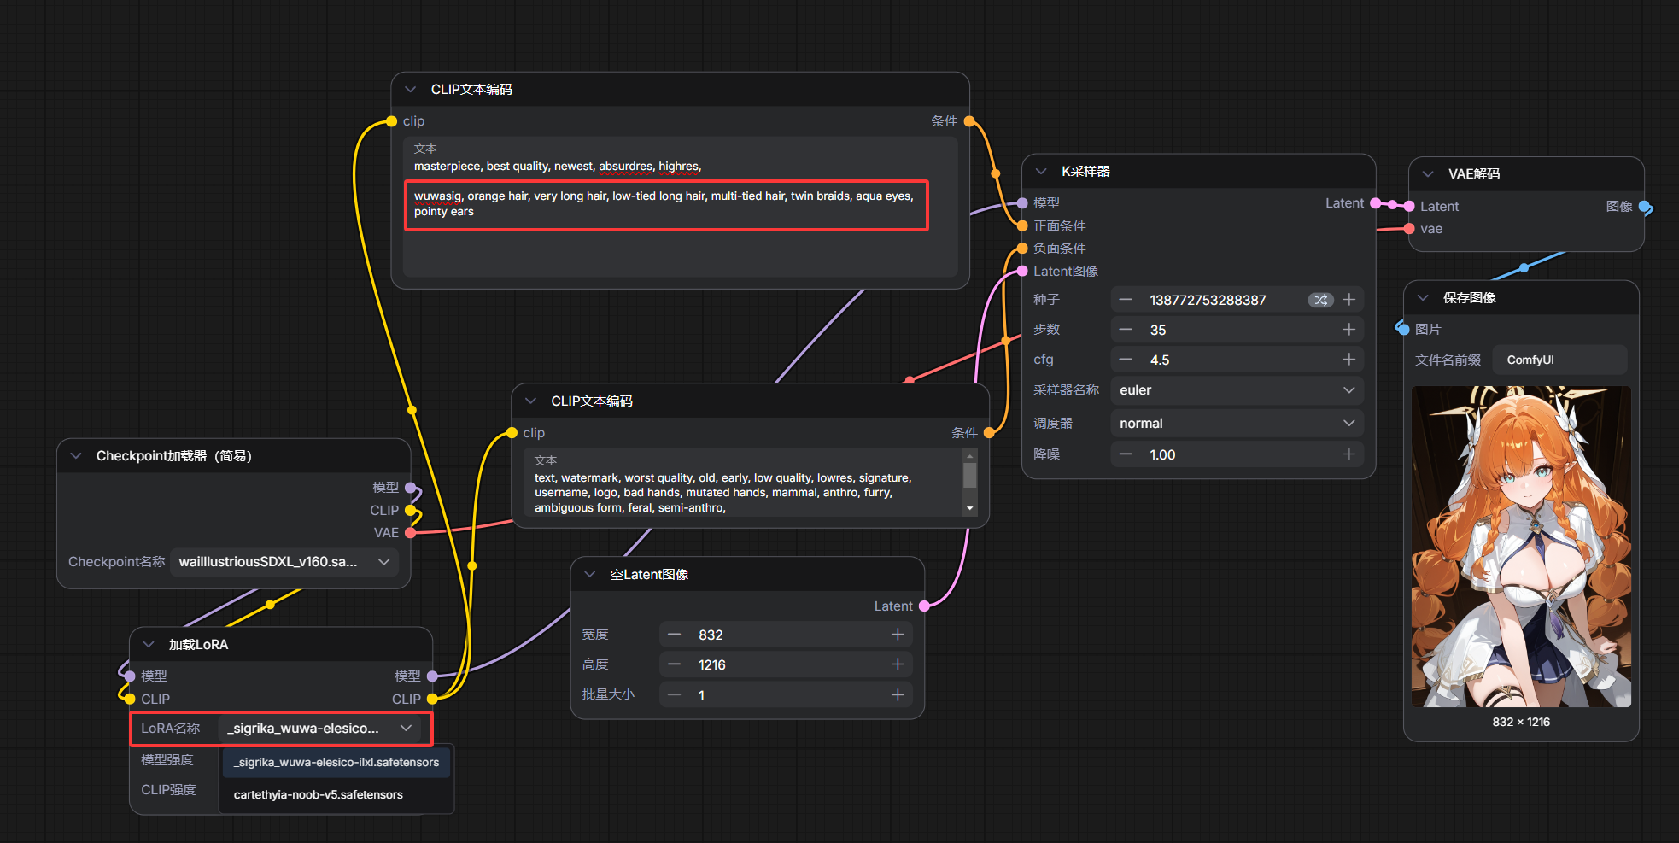1679x843 pixels.
Task: Decrease the cfg value with minus
Action: pyautogui.click(x=1126, y=360)
